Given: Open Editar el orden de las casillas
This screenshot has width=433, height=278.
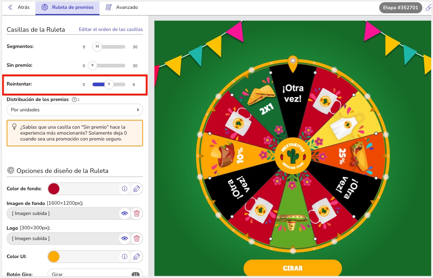Looking at the screenshot, I should point(111,29).
